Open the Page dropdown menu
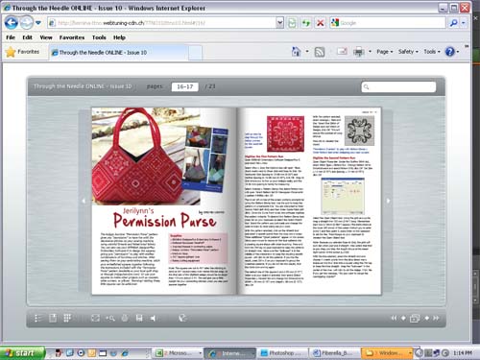The height and width of the screenshot is (360, 480). 385,52
